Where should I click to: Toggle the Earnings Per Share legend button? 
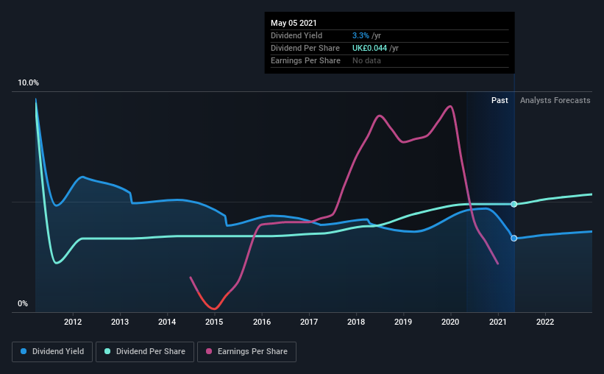pos(246,352)
